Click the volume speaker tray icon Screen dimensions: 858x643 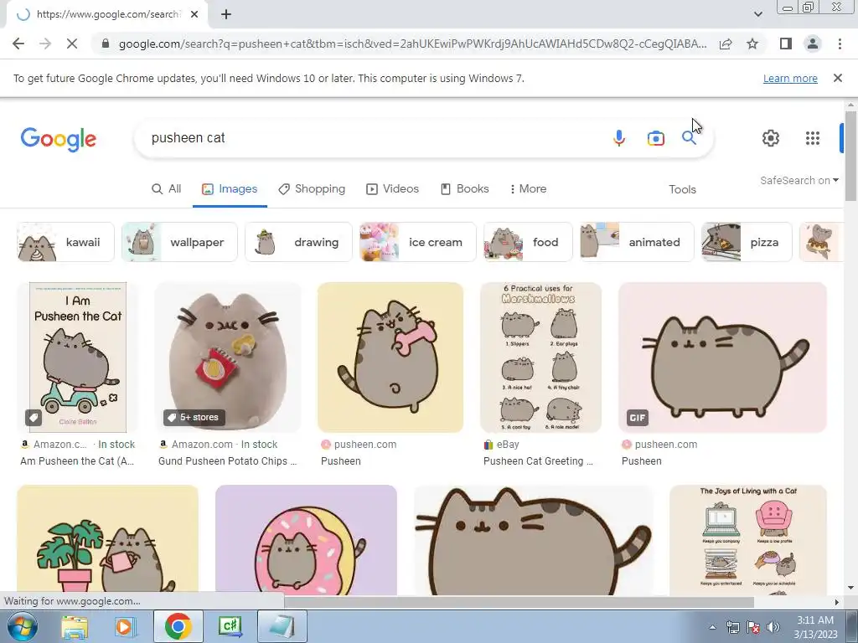click(x=773, y=627)
